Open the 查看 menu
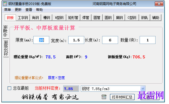 (29, 10)
